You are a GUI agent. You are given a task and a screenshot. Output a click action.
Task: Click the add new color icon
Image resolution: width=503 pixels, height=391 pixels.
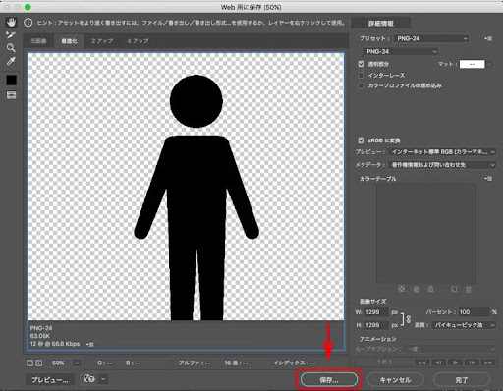coord(454,289)
